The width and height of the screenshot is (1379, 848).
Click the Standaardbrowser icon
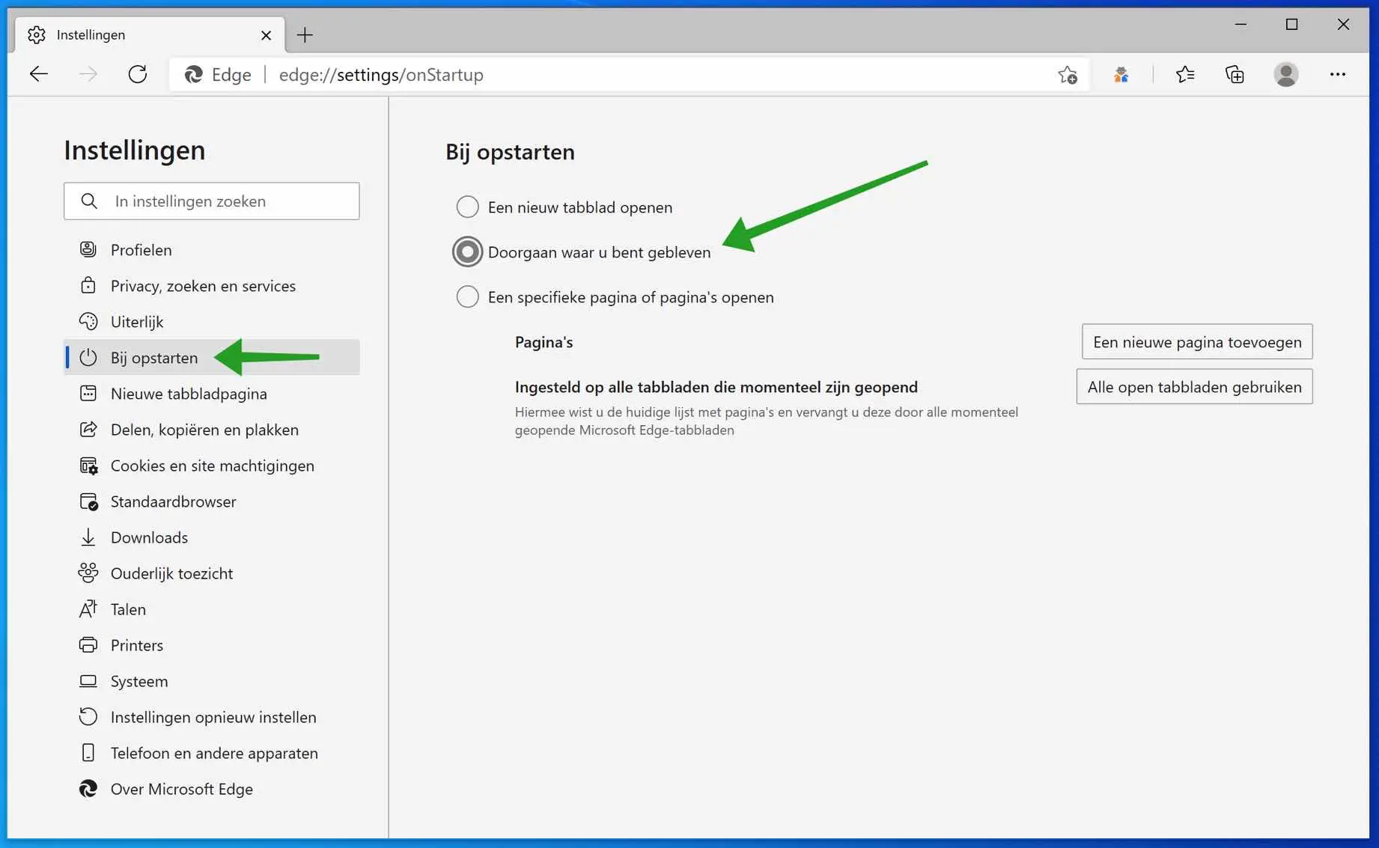88,501
